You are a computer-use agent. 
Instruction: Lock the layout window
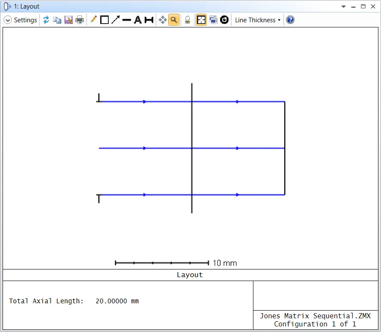click(188, 20)
